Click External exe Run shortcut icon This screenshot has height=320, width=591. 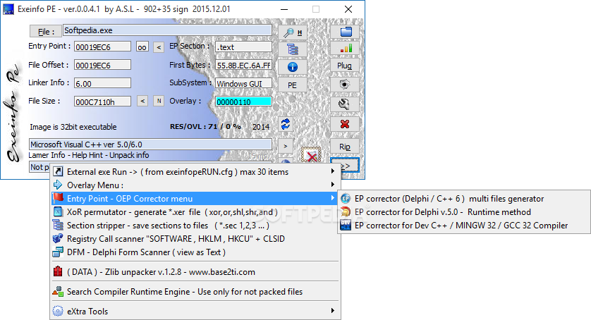tap(58, 172)
